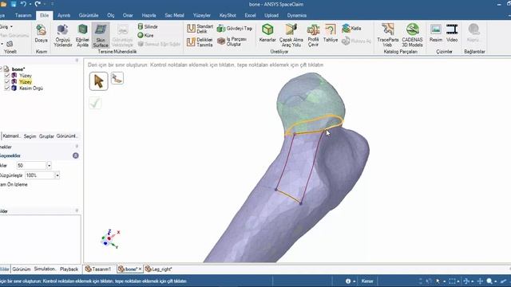Uncheck visibility of Kesim Örgü item

tap(7, 88)
